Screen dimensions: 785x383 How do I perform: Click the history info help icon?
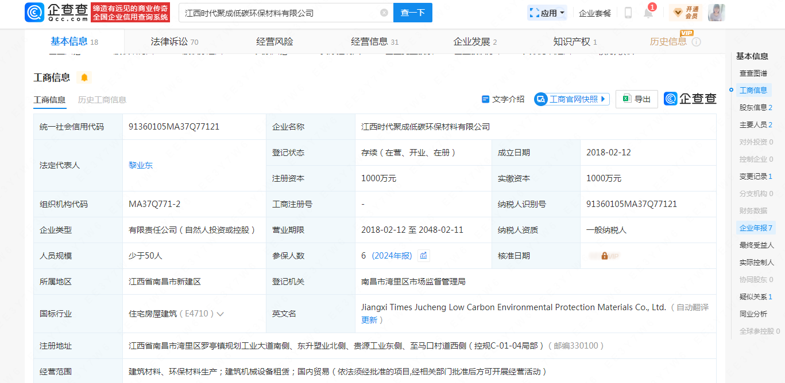point(696,42)
